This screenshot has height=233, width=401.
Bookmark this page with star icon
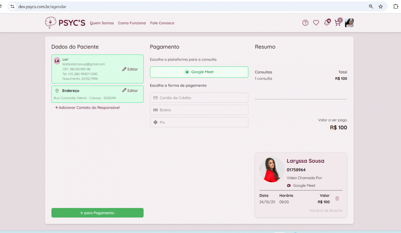tap(381, 6)
